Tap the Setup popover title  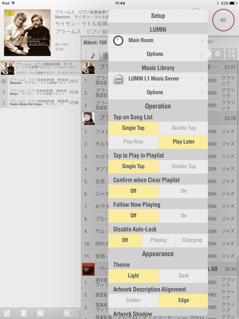click(158, 16)
